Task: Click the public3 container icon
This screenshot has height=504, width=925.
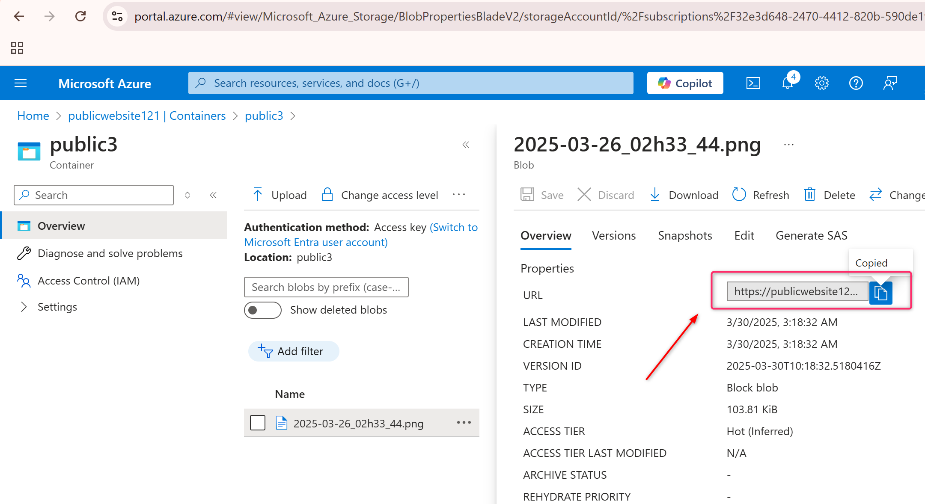Action: pyautogui.click(x=29, y=151)
